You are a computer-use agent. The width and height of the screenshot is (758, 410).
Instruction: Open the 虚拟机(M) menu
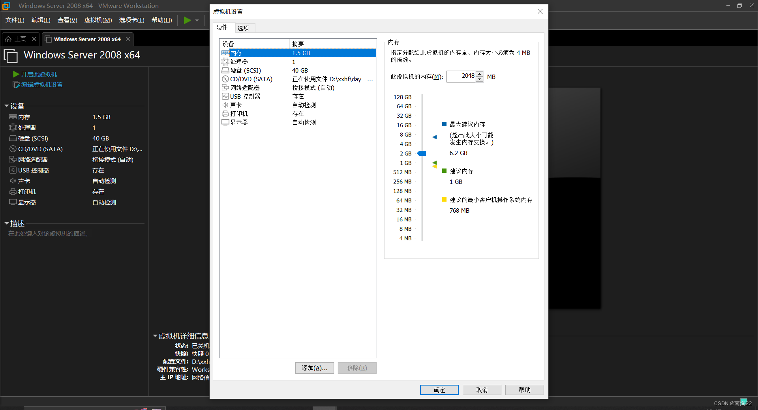98,20
